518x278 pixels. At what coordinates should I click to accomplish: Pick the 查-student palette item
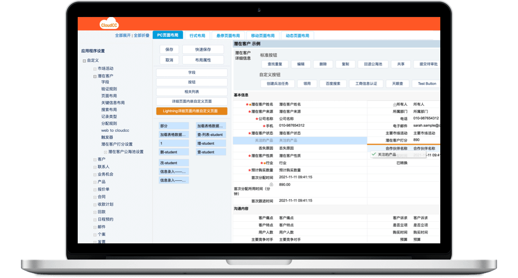point(211,152)
